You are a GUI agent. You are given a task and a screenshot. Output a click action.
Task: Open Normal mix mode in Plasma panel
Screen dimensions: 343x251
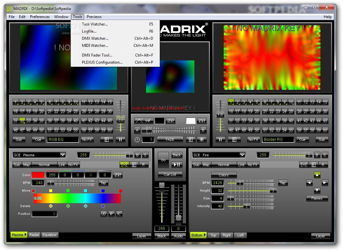(x=44, y=165)
